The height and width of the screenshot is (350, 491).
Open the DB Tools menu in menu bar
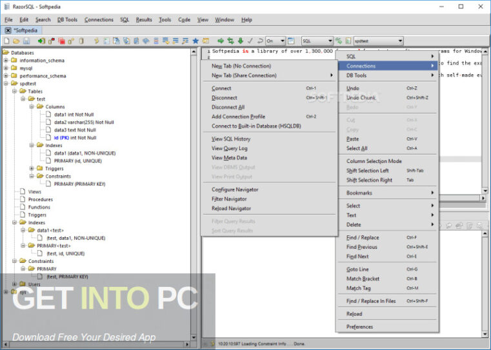point(67,20)
